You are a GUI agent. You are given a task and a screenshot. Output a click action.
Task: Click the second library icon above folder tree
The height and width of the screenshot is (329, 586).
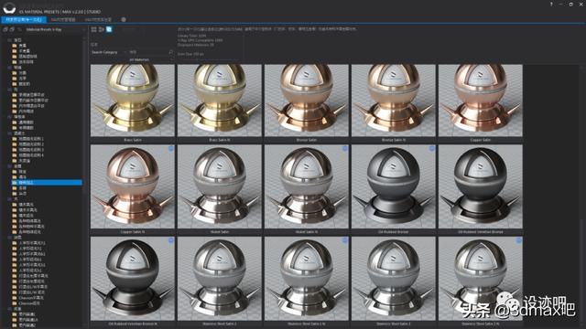[12, 29]
